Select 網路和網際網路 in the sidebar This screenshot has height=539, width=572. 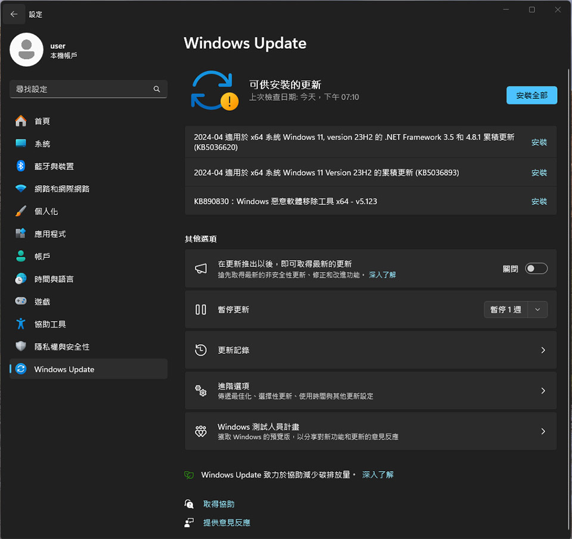pyautogui.click(x=89, y=189)
